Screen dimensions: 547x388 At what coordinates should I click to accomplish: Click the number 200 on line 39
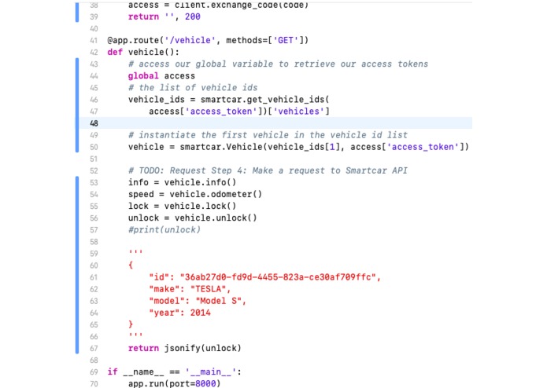(193, 16)
